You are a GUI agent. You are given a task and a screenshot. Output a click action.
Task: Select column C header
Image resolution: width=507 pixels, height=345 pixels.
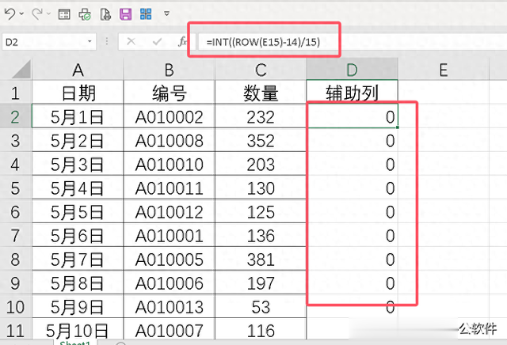(x=261, y=70)
